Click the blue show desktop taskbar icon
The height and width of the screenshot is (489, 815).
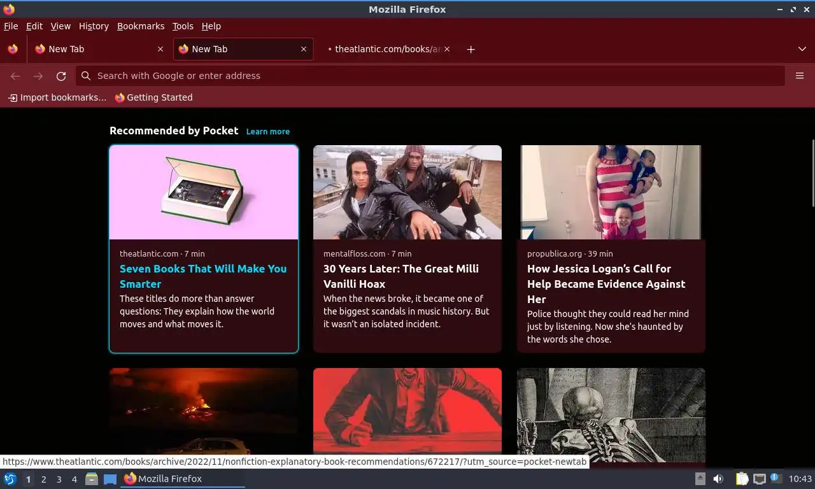(x=110, y=479)
